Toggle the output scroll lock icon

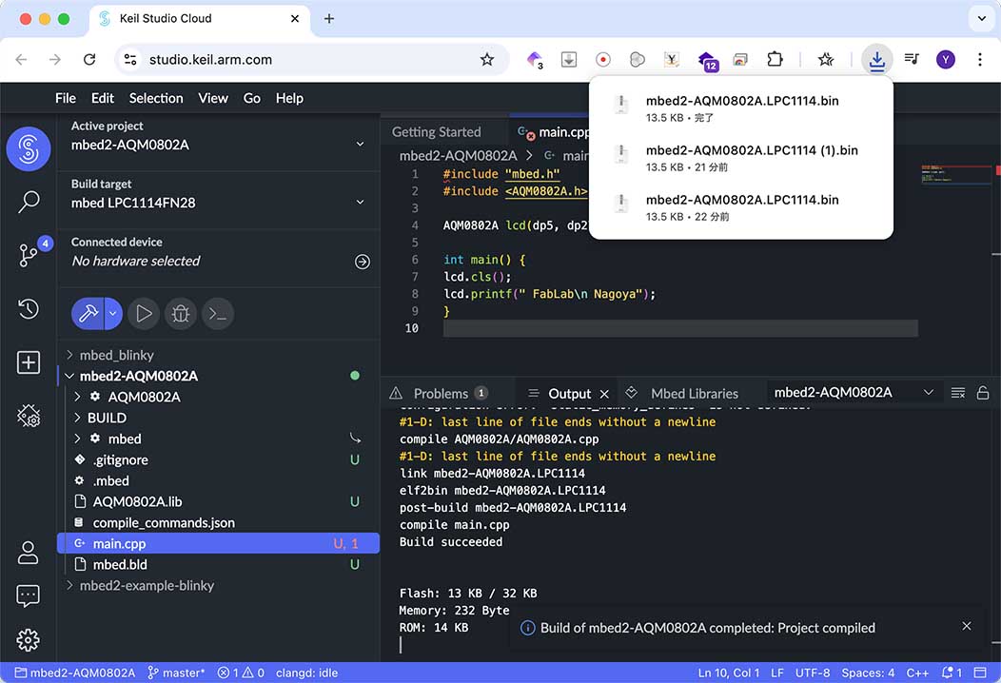(983, 393)
